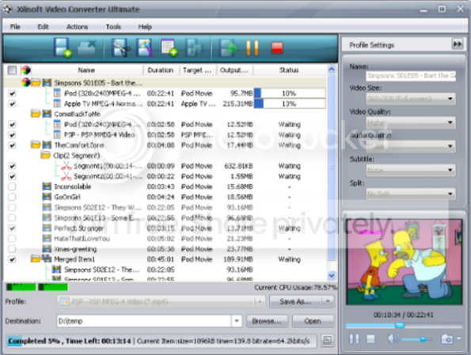Click the color wheel header icon
Screen dimensions: 471x355
coord(26,70)
